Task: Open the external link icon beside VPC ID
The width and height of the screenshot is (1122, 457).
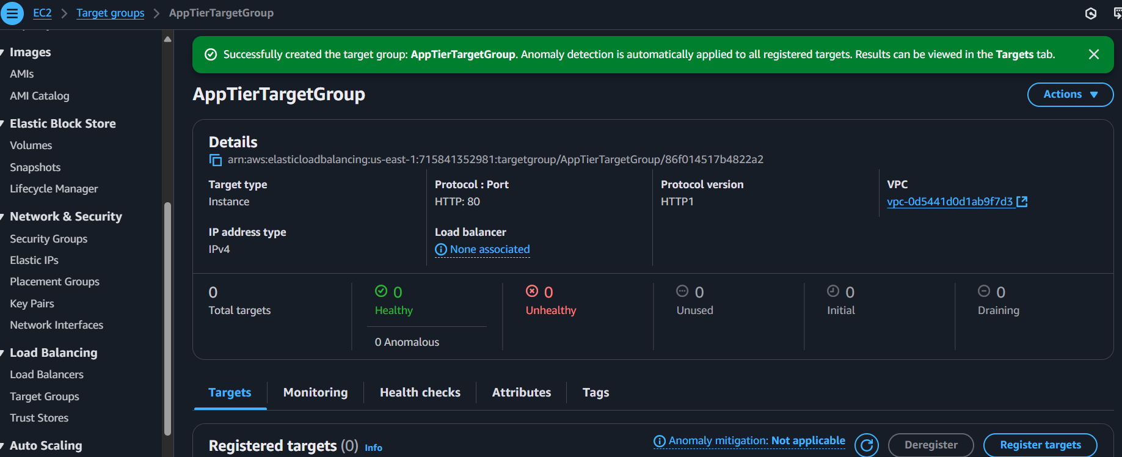Action: (x=1022, y=202)
